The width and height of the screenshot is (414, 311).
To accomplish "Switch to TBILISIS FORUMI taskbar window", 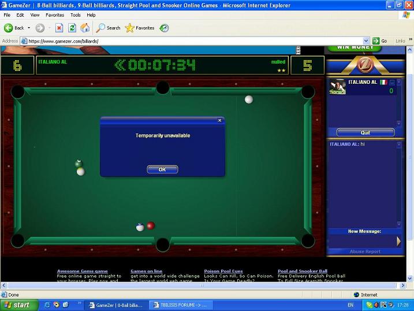I will 181,305.
